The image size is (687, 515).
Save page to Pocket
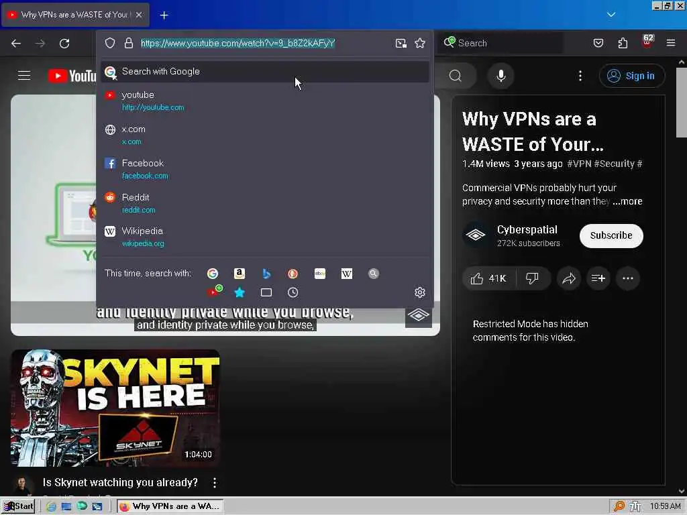598,43
